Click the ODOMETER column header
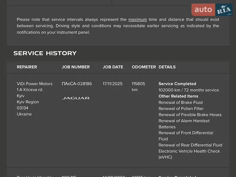The height and width of the screenshot is (177, 236). point(144,67)
